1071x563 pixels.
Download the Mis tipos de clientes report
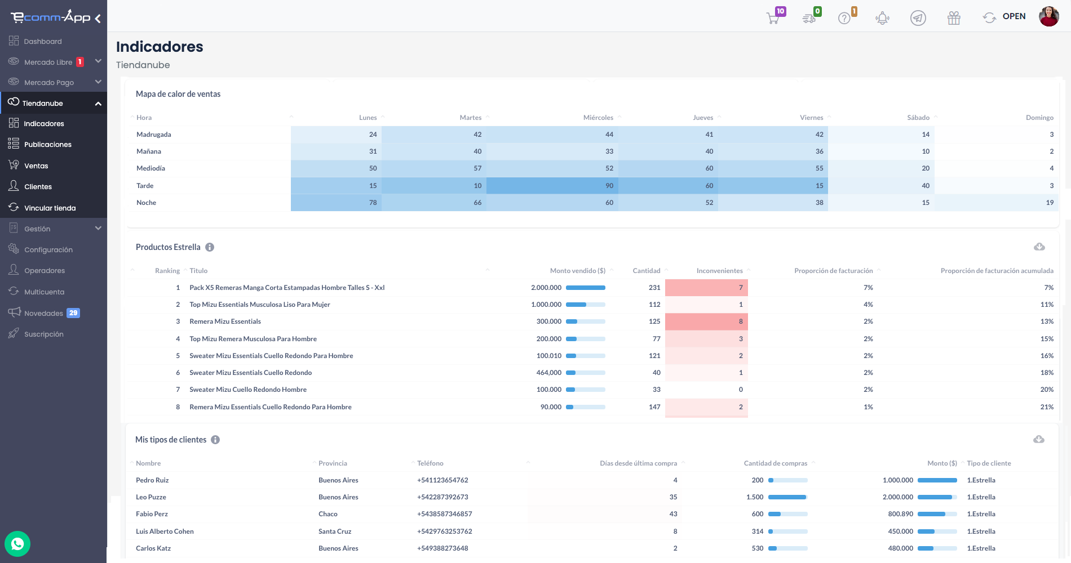click(1039, 439)
